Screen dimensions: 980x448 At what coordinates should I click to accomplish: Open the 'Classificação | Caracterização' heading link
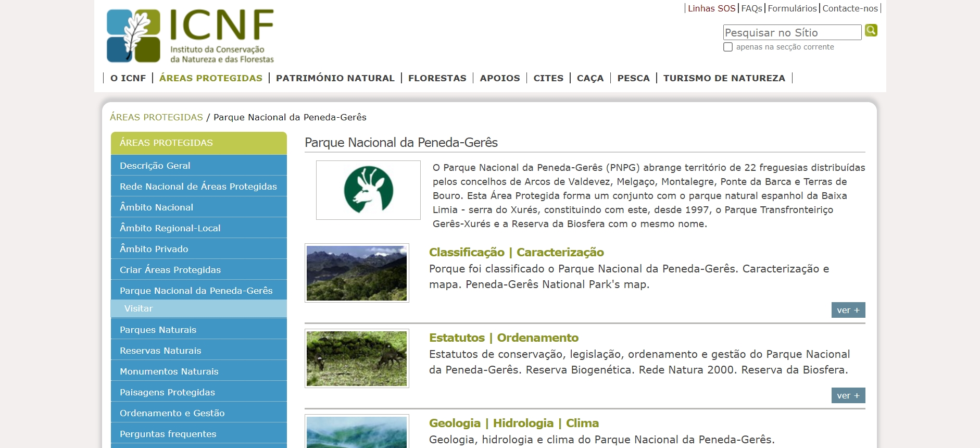click(517, 253)
